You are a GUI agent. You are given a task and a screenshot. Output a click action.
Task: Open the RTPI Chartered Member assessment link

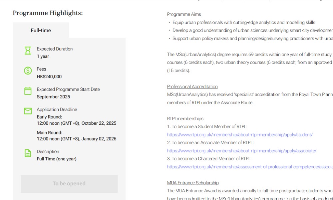[x=250, y=167]
